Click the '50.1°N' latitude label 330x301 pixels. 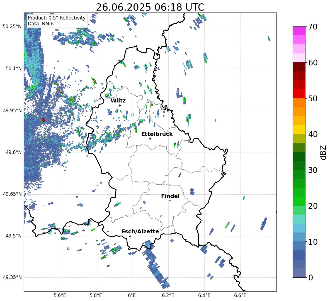coord(13,68)
